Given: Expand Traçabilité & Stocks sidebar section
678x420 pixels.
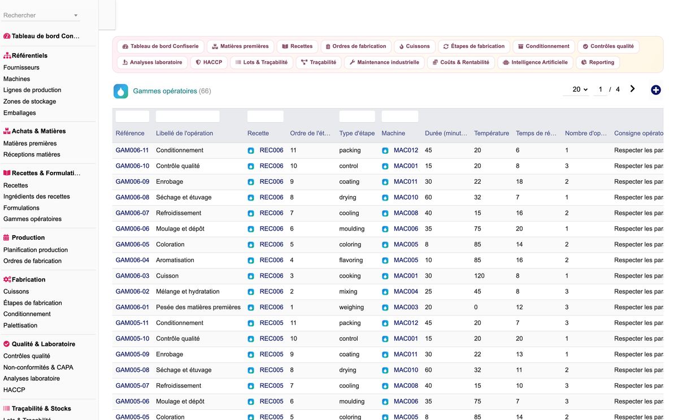Looking at the screenshot, I should pos(37,408).
